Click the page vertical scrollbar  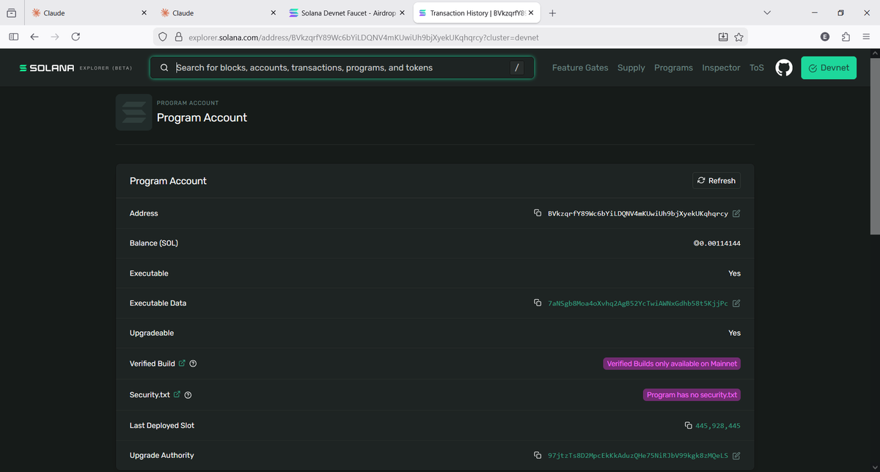pyautogui.click(x=874, y=147)
